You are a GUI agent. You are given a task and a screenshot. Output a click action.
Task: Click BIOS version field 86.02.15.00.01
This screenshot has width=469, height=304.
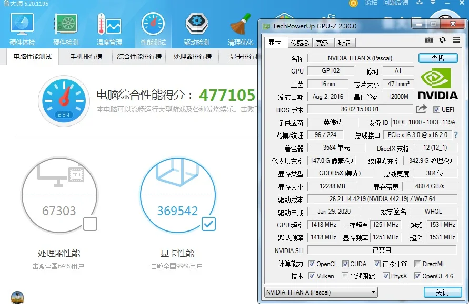(360, 109)
